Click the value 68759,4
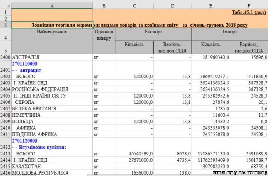Viewport: 268px width, 176px height. click(x=249, y=167)
